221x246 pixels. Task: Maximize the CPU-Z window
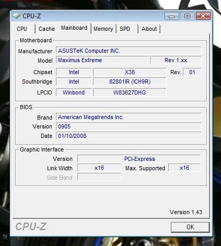coord(187,16)
